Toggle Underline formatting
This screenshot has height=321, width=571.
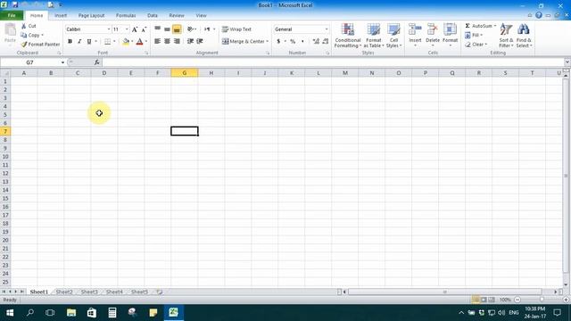coord(89,42)
